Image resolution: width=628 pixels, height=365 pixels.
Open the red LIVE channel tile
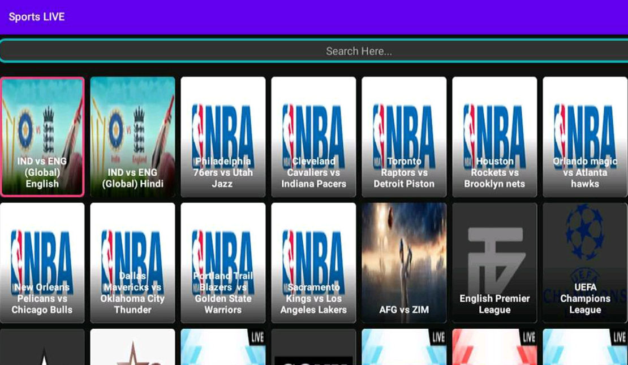pyautogui.click(x=494, y=347)
